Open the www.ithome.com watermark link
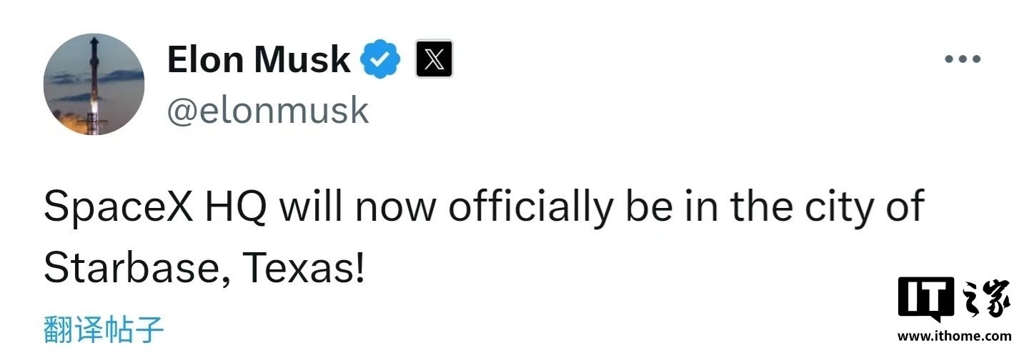This screenshot has width=1029, height=363. pos(954,336)
